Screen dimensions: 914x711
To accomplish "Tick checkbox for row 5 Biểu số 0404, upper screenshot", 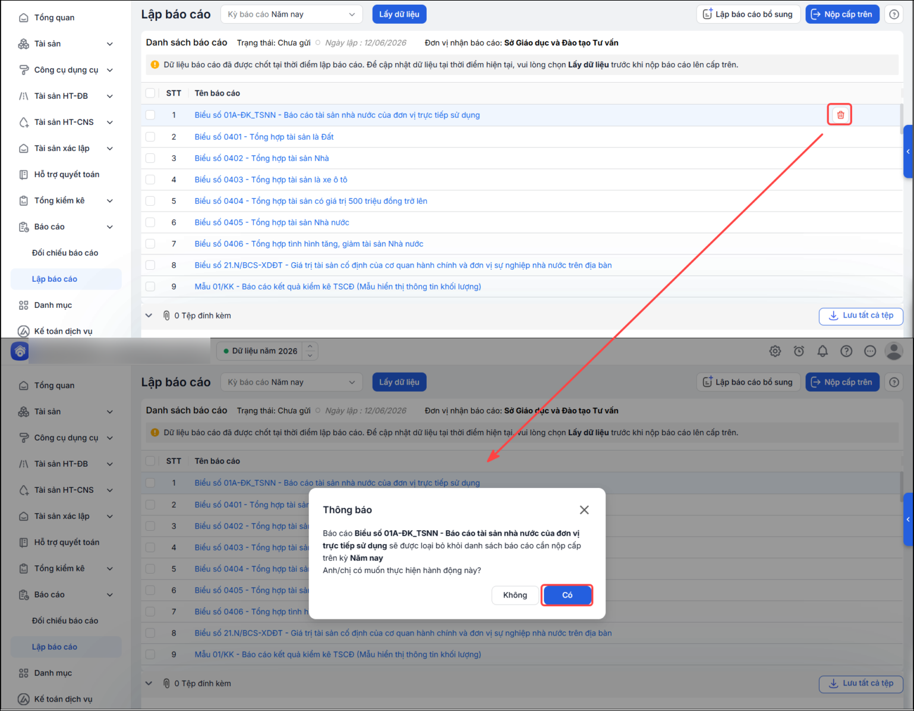I will pos(150,201).
